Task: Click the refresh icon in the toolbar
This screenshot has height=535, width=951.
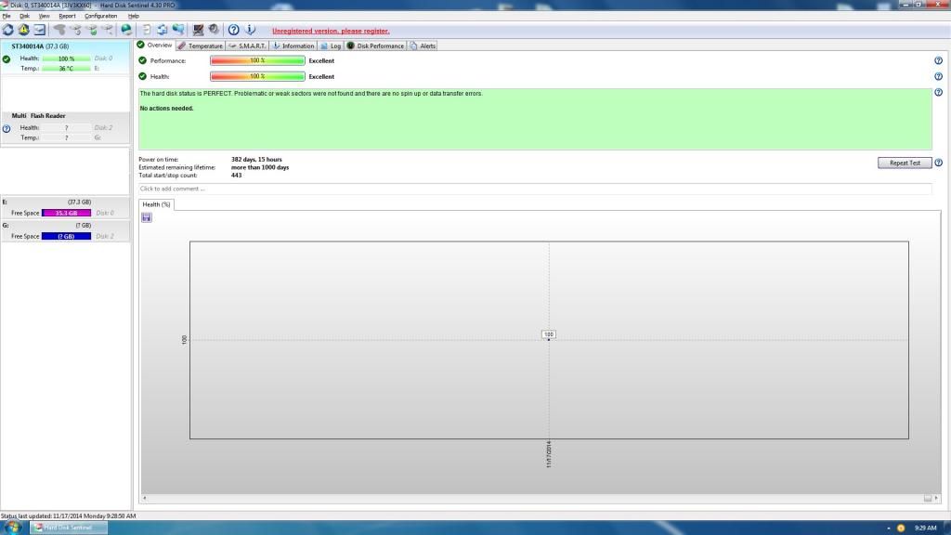Action: (x=8, y=30)
